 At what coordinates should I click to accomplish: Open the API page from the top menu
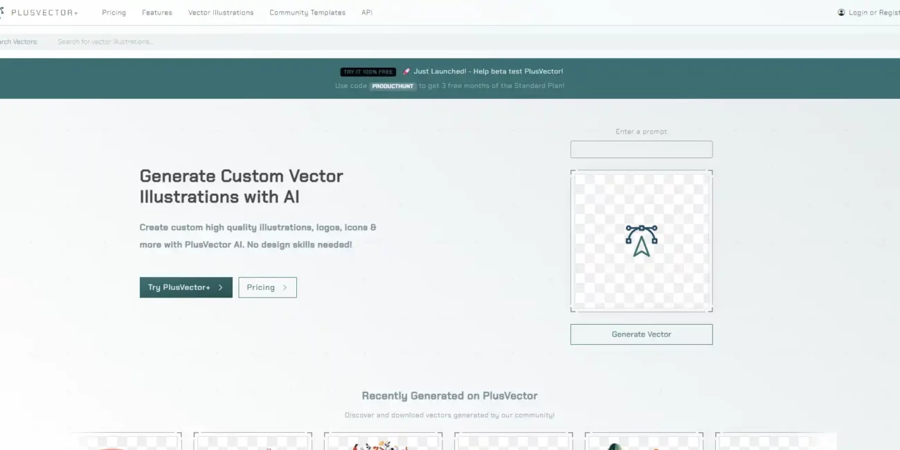coord(367,12)
